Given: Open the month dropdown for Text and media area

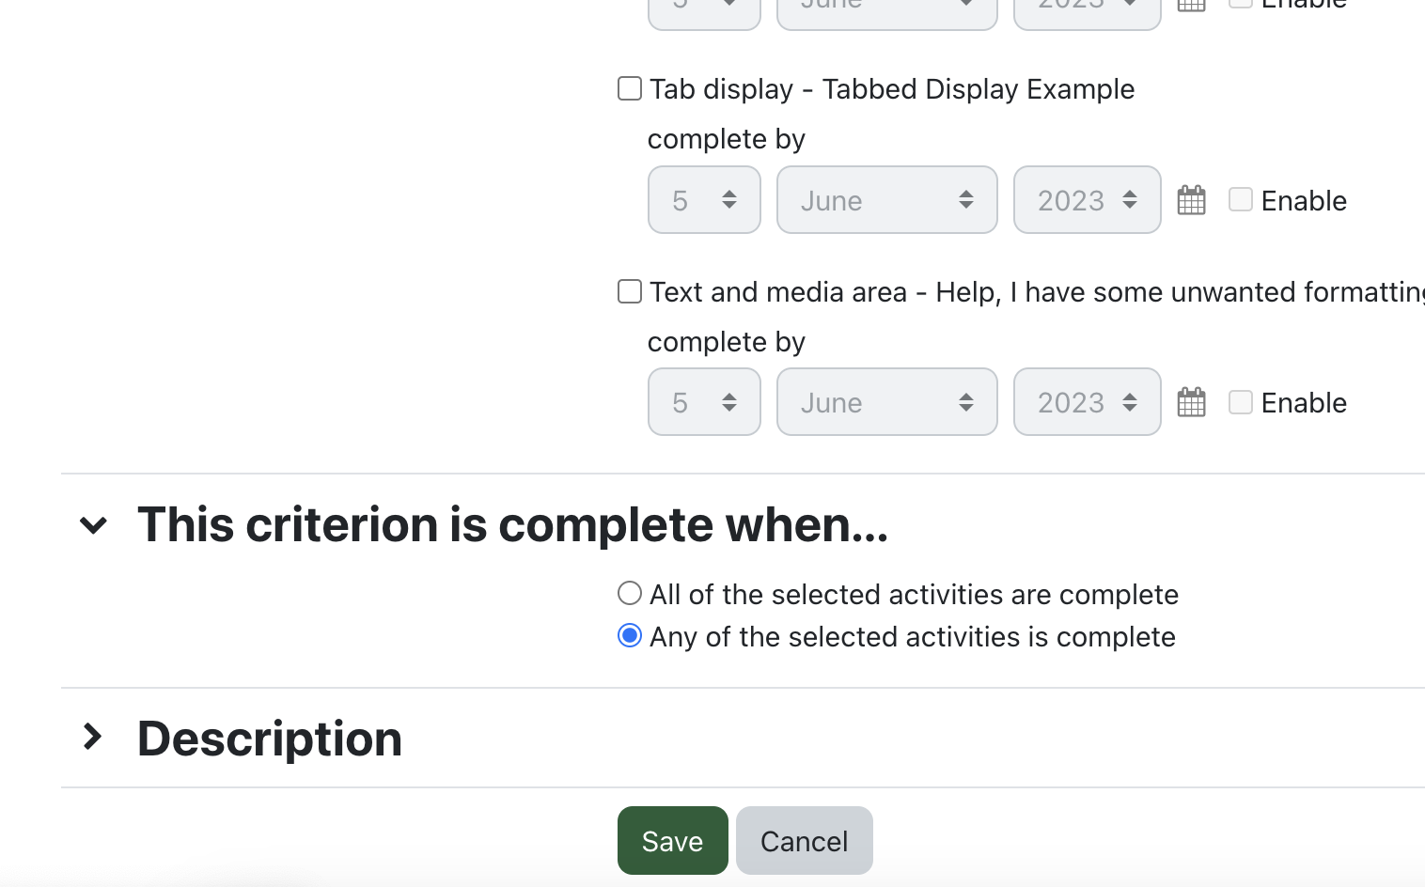Looking at the screenshot, I should [x=886, y=402].
